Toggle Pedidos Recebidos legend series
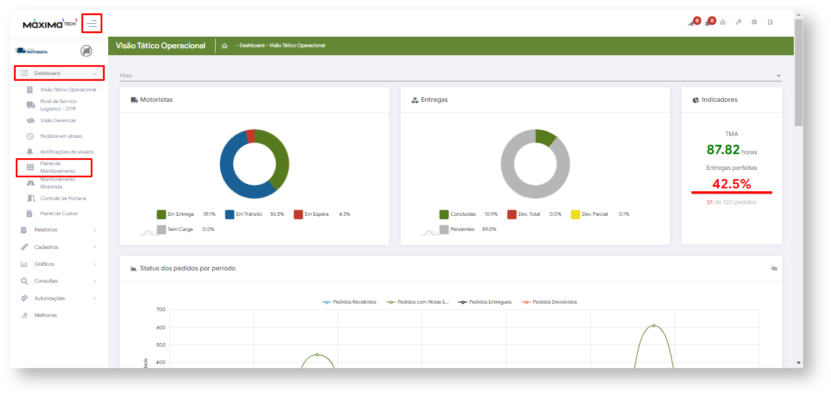Viewport: 831px width, 396px height. (349, 302)
